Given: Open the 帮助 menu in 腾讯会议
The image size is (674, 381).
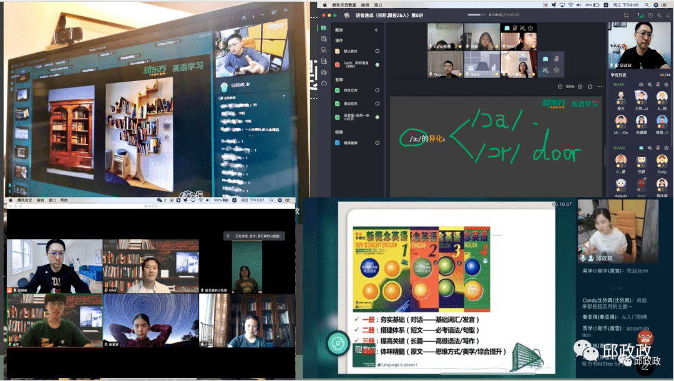Looking at the screenshot, I should (64, 200).
